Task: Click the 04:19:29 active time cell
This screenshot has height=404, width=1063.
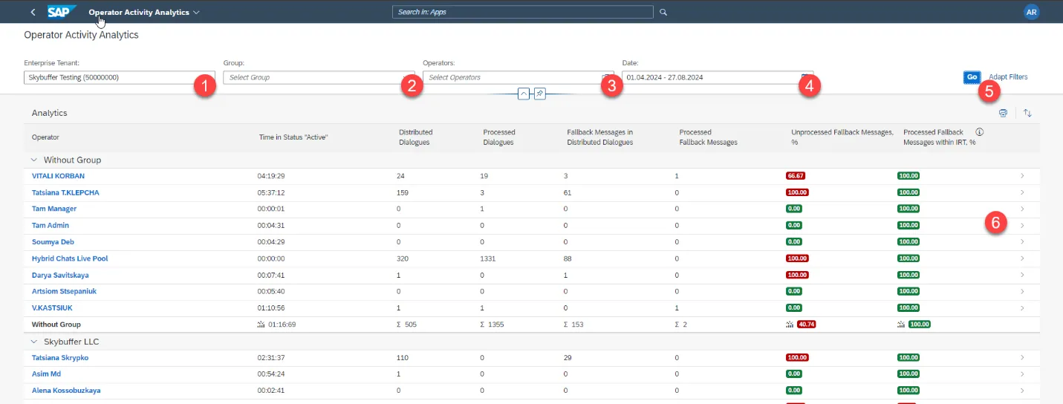Action: tap(271, 176)
